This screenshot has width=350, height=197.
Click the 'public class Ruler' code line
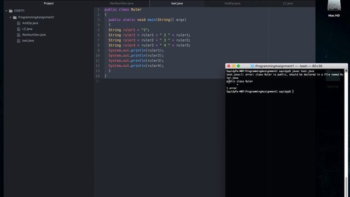(122, 10)
